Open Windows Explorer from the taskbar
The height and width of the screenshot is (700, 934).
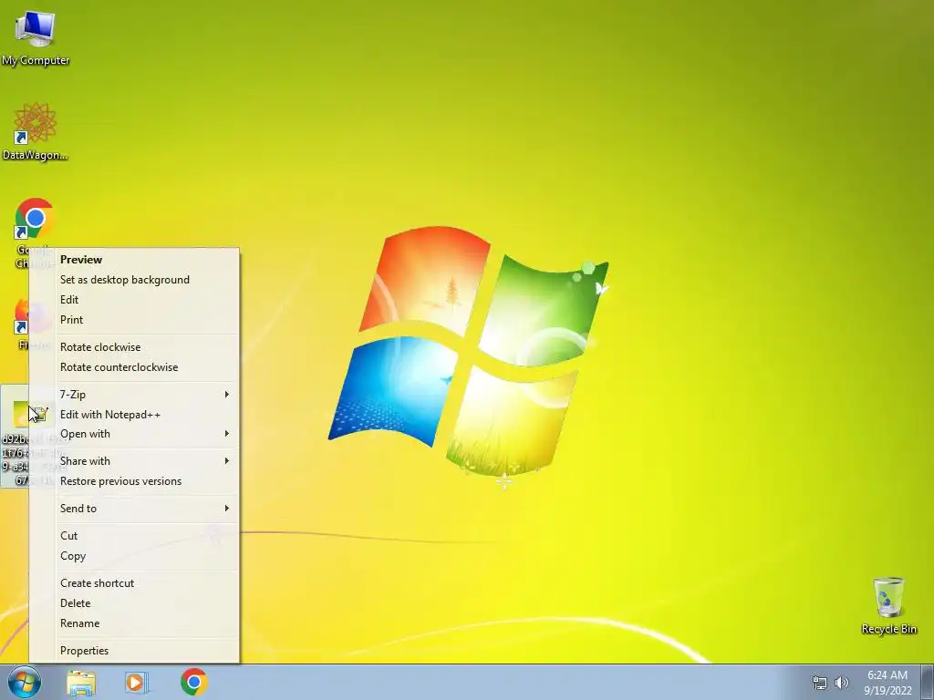(x=81, y=683)
